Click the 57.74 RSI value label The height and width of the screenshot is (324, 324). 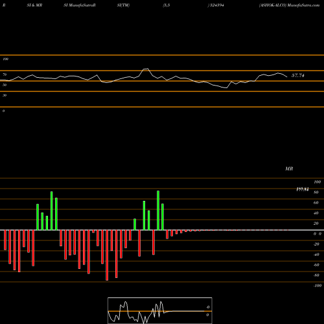pos(298,75)
